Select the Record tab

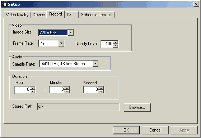(x=56, y=14)
